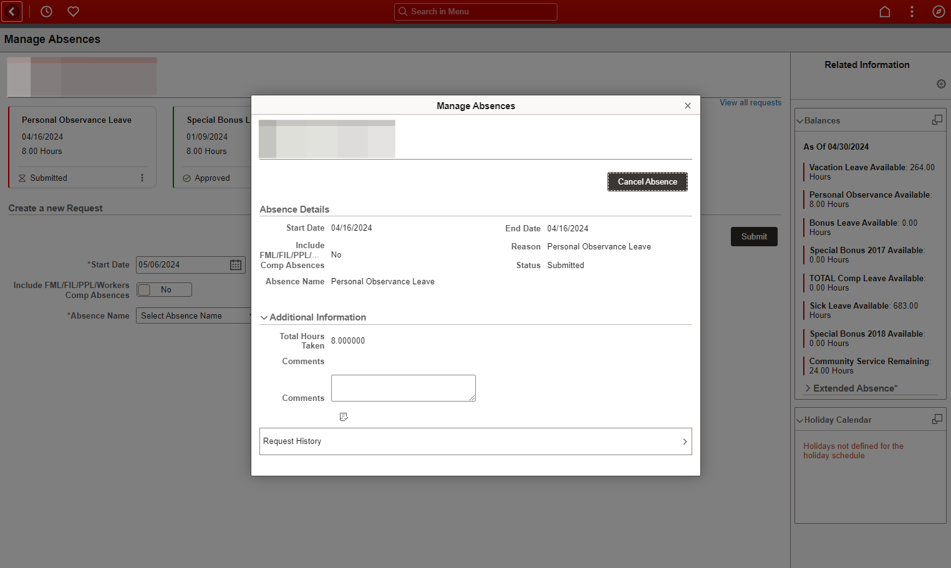Viewport: 951px width, 568px height.
Task: Toggle Include FML/FIL/PPL/Workers Comp Absences switch
Action: (x=164, y=289)
